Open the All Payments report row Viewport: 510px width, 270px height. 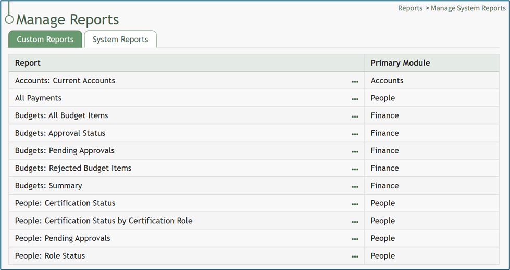pos(38,98)
